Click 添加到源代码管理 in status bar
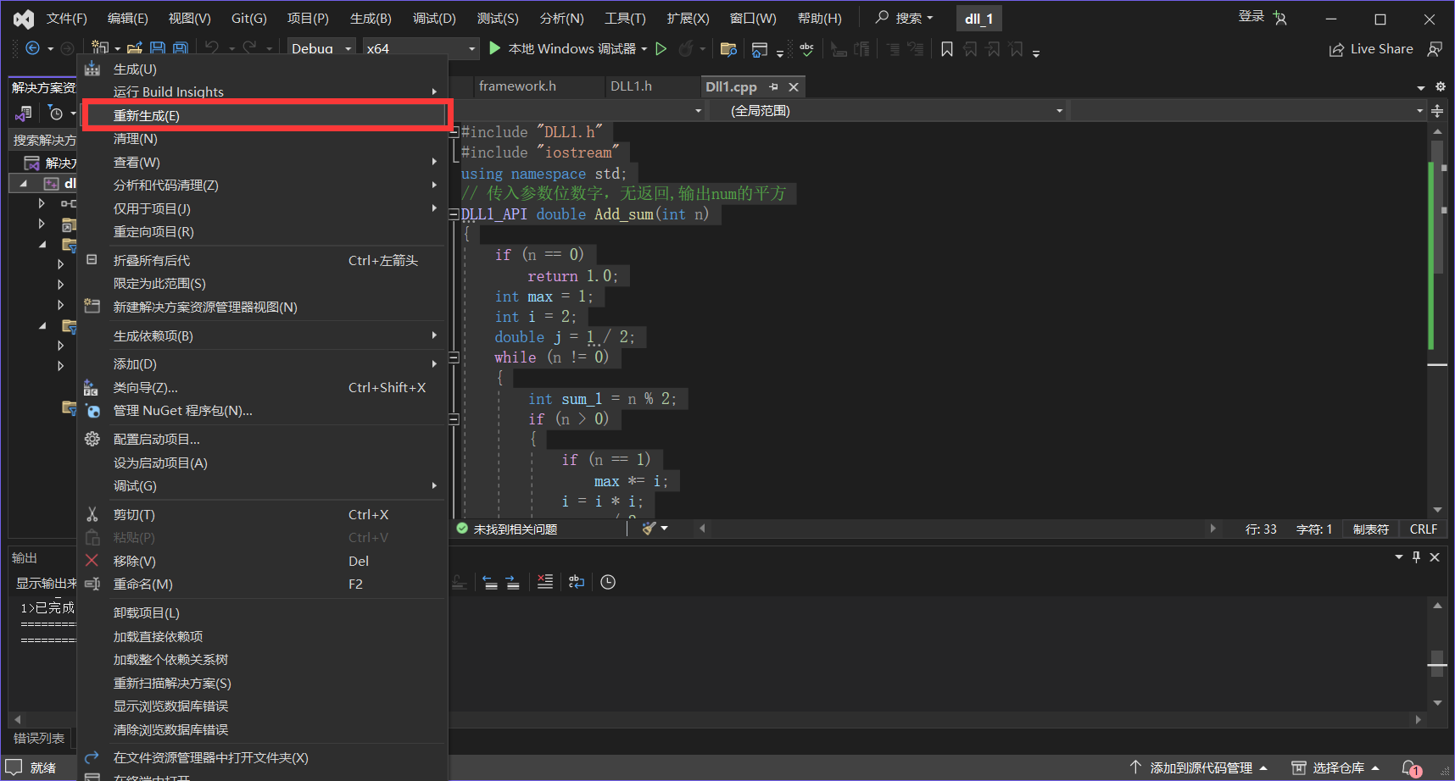 (x=1200, y=767)
